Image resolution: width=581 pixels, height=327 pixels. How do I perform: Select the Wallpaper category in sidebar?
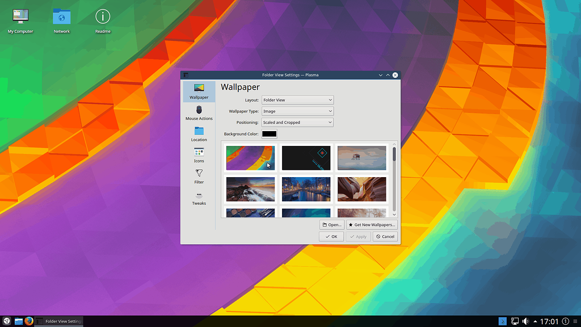pyautogui.click(x=199, y=91)
